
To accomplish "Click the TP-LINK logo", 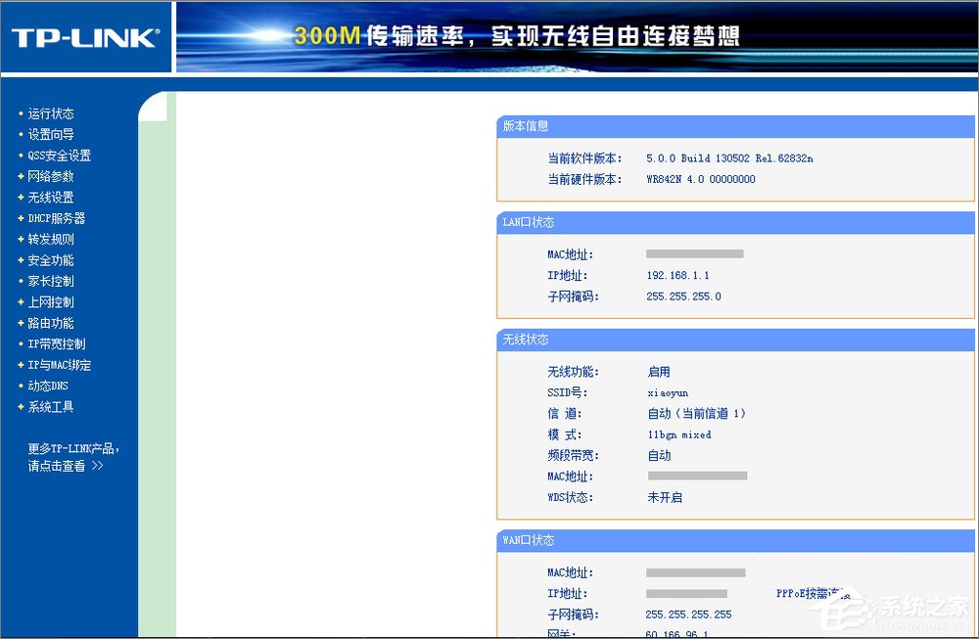I will (83, 36).
